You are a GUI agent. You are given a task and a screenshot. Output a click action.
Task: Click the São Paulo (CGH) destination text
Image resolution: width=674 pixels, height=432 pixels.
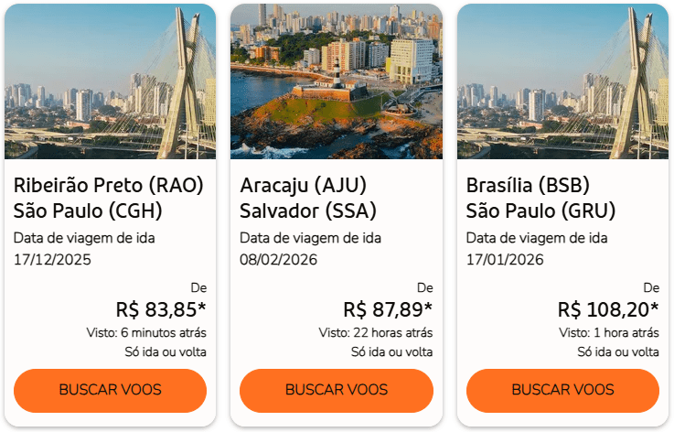click(88, 211)
